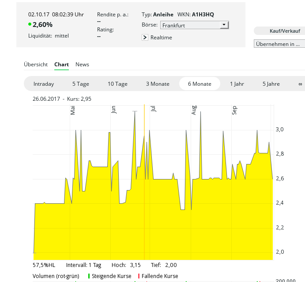305x282 pixels.
Task: Click the orange vertical marker in the chart
Action: [x=144, y=177]
